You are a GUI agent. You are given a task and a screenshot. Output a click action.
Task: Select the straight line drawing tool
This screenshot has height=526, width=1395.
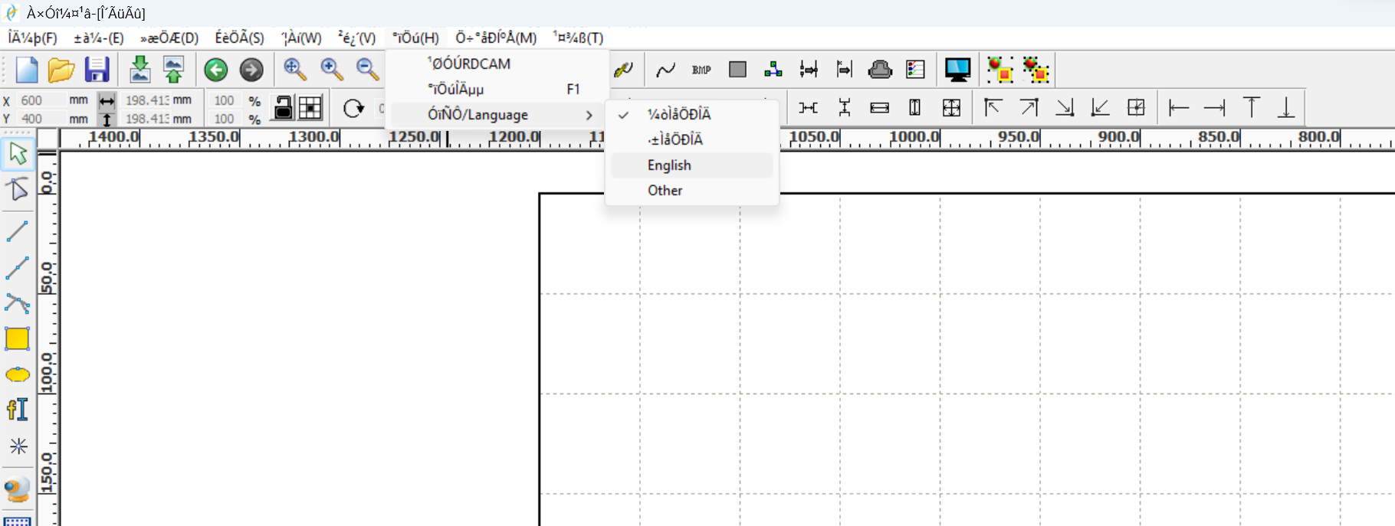click(x=17, y=230)
